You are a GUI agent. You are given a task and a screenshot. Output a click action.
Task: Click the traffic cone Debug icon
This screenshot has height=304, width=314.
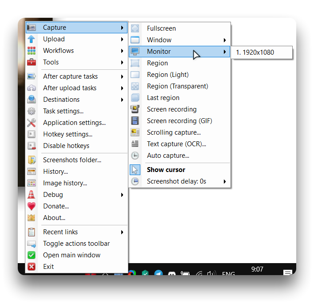click(x=32, y=195)
